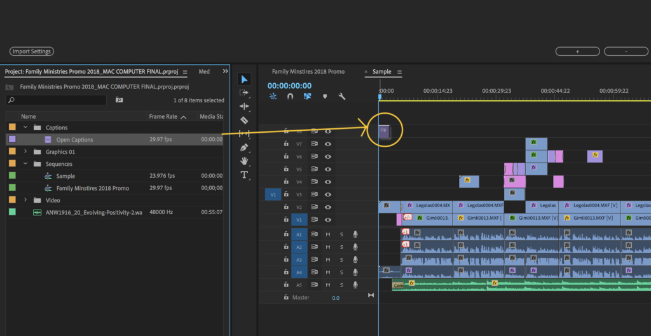The height and width of the screenshot is (336, 651).
Task: Click the new bin folder icon beside search
Action: tap(119, 100)
